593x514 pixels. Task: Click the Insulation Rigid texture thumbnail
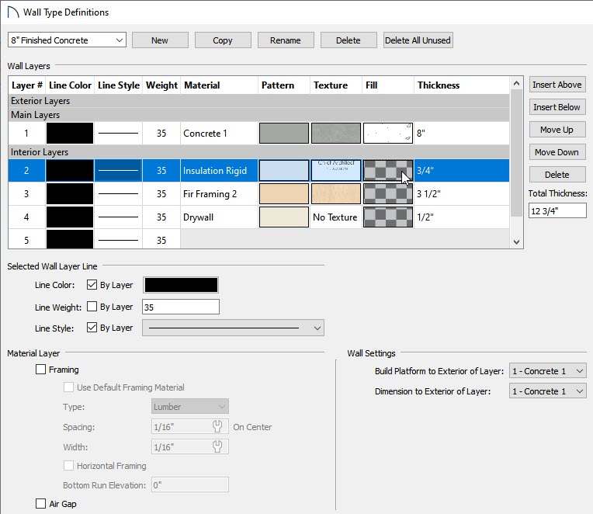336,171
